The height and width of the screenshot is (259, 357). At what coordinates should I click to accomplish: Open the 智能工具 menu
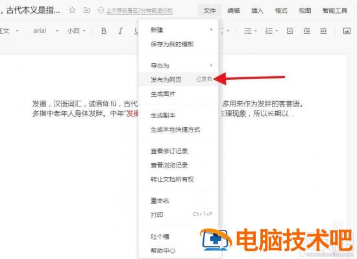tap(335, 10)
